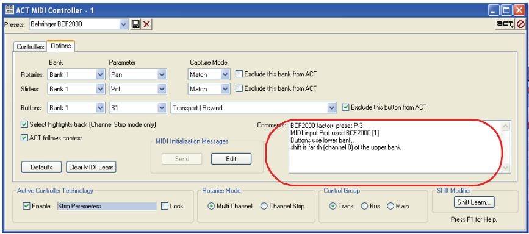
Task: Open Rotaries Capture Mode dropdown
Action: (x=225, y=74)
